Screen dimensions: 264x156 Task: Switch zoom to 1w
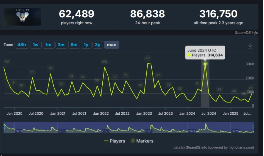click(35, 45)
